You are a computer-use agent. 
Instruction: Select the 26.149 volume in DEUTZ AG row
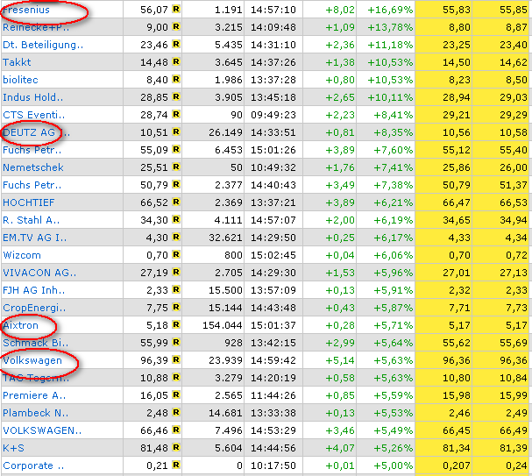tap(225, 132)
